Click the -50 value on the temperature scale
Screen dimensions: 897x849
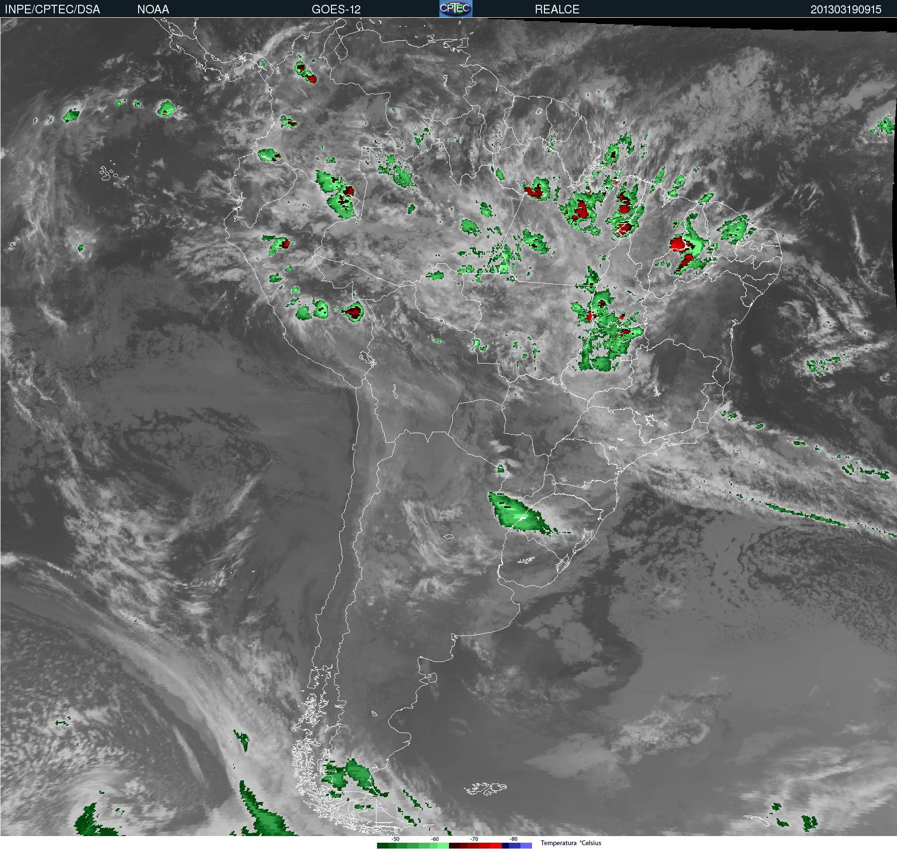tap(395, 839)
